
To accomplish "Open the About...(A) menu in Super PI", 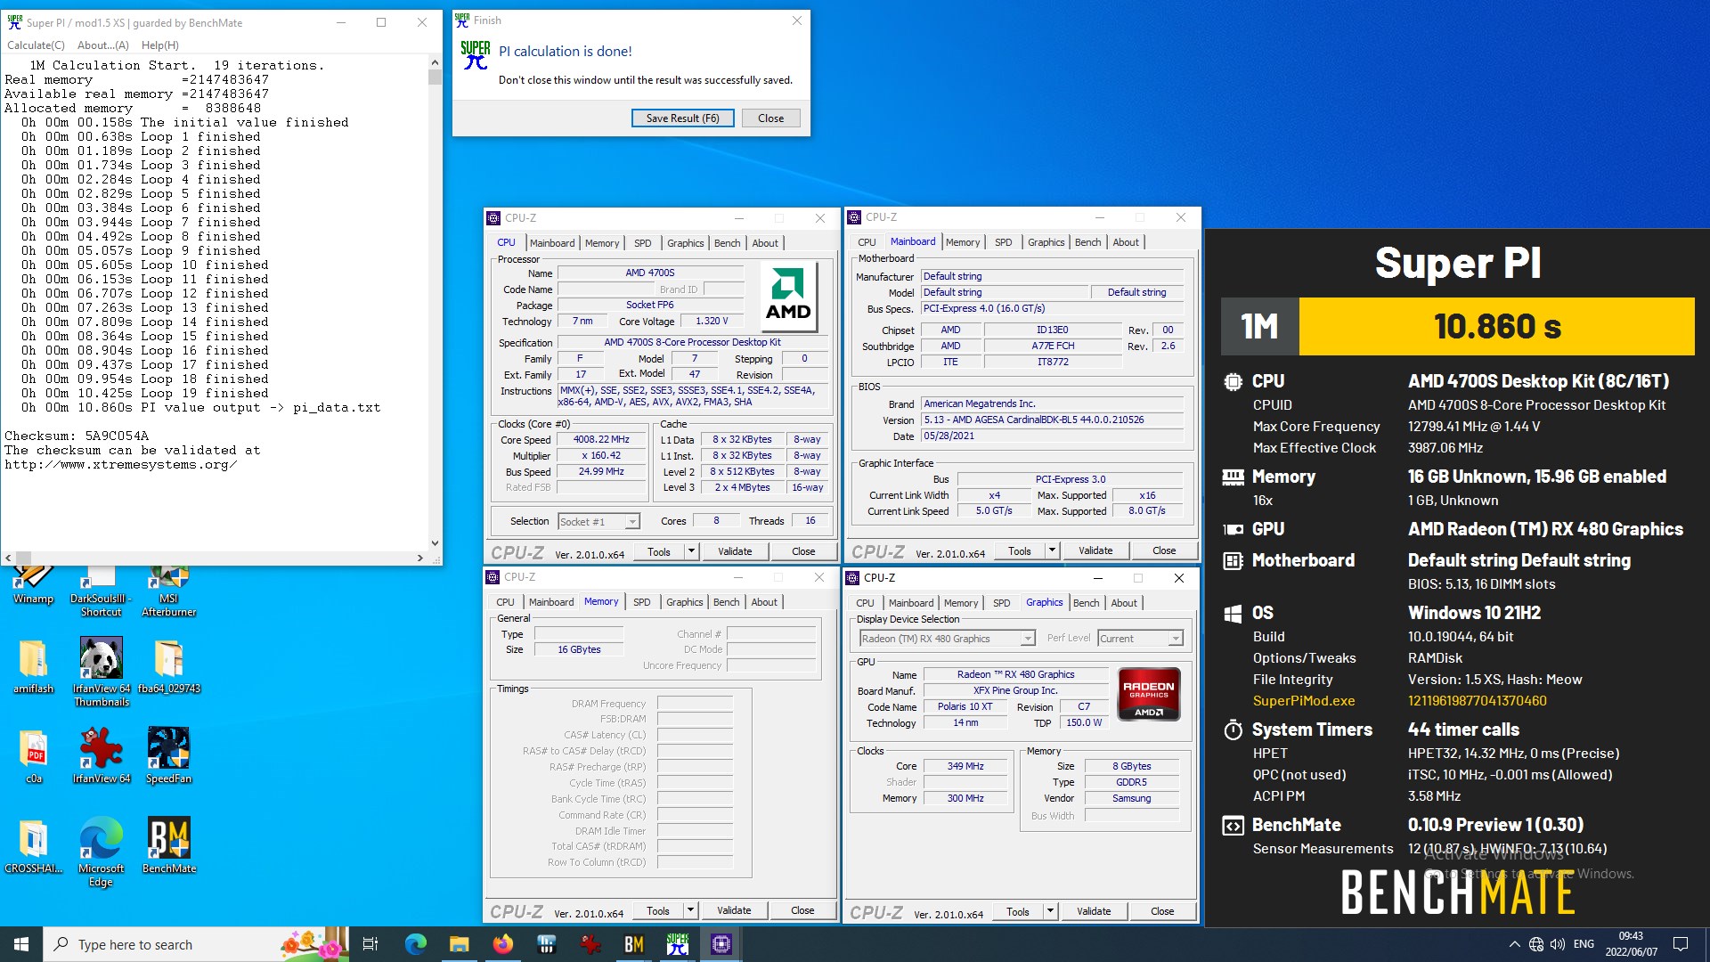I will (x=102, y=45).
